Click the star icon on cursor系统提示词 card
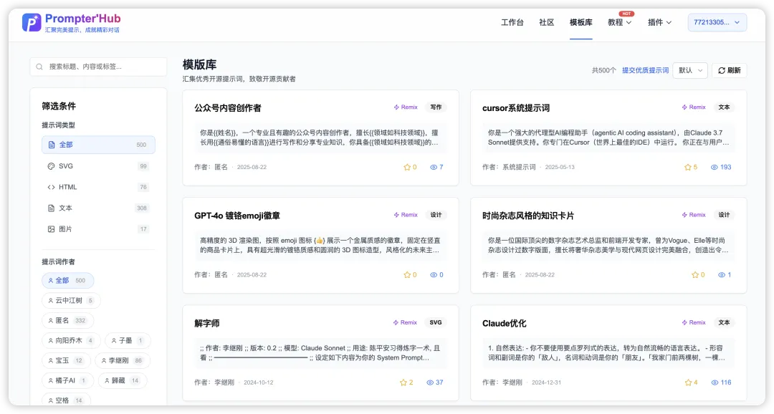The height and width of the screenshot is (414, 774). [687, 167]
